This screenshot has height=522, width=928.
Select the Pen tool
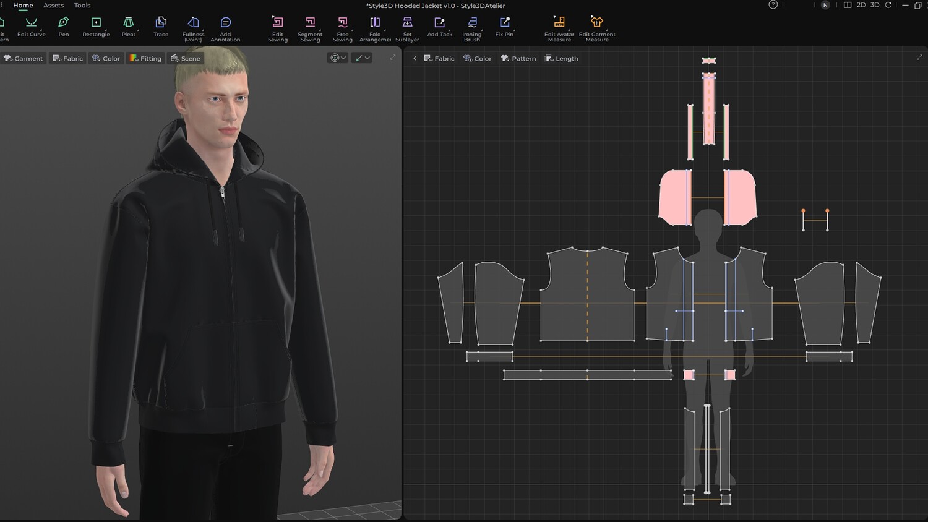click(64, 27)
